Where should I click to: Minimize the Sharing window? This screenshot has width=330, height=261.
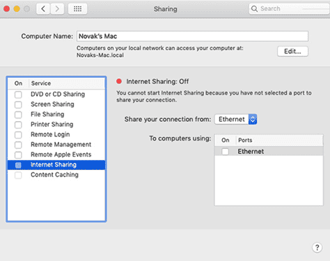pyautogui.click(x=17, y=9)
